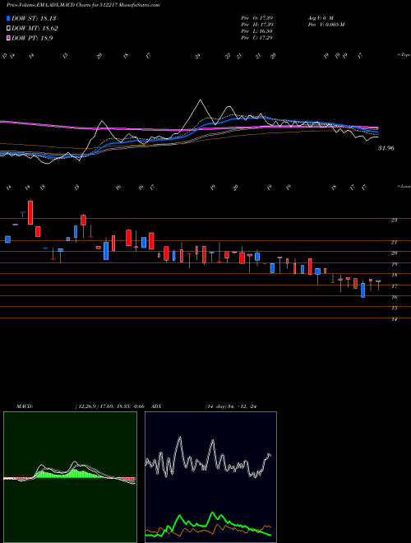Click the 15 price axis label
The width and height of the screenshot is (411, 543).
pyautogui.click(x=394, y=309)
